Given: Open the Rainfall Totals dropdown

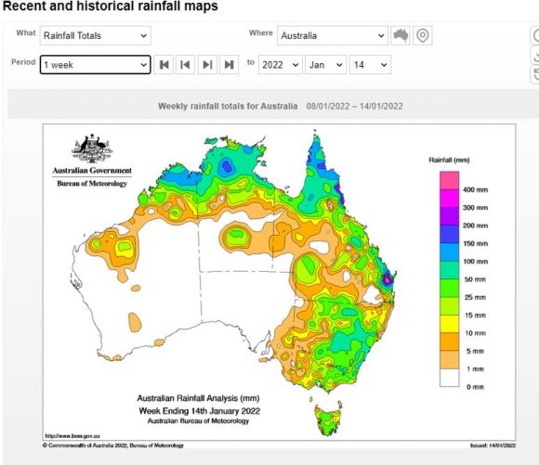Looking at the screenshot, I should click(x=95, y=35).
